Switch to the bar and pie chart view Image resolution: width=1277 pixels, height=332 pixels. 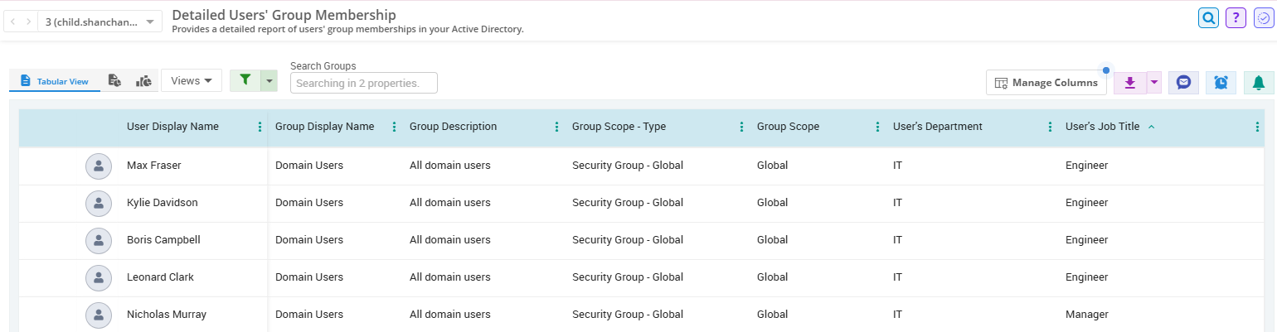[x=143, y=81]
